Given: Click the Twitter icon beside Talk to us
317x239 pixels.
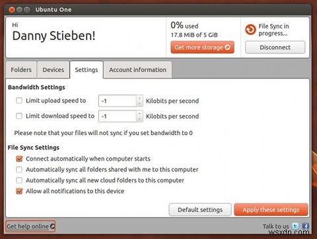Looking at the screenshot, I should [x=295, y=226].
